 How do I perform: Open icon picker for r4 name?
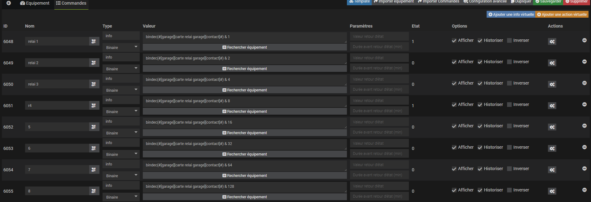click(94, 105)
